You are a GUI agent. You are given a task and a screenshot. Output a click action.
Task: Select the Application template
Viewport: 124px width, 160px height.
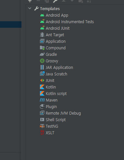[56, 41]
